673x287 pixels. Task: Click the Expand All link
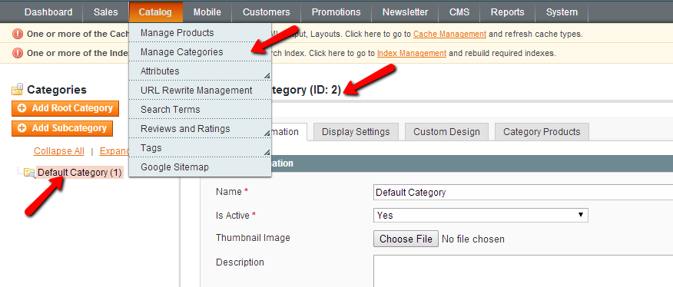114,151
